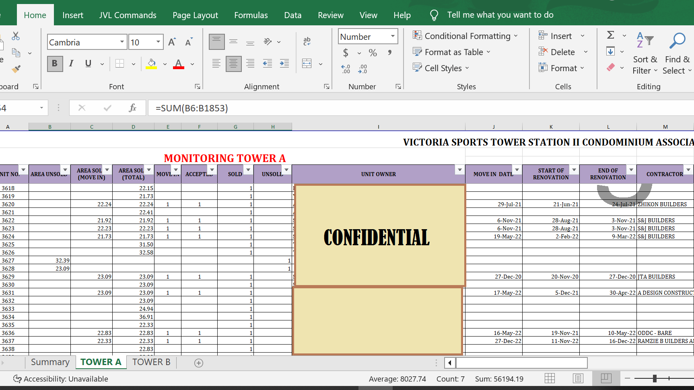
Task: Open the Page Layout tab
Action: (195, 15)
